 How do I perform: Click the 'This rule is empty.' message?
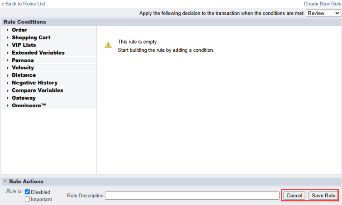pos(138,42)
